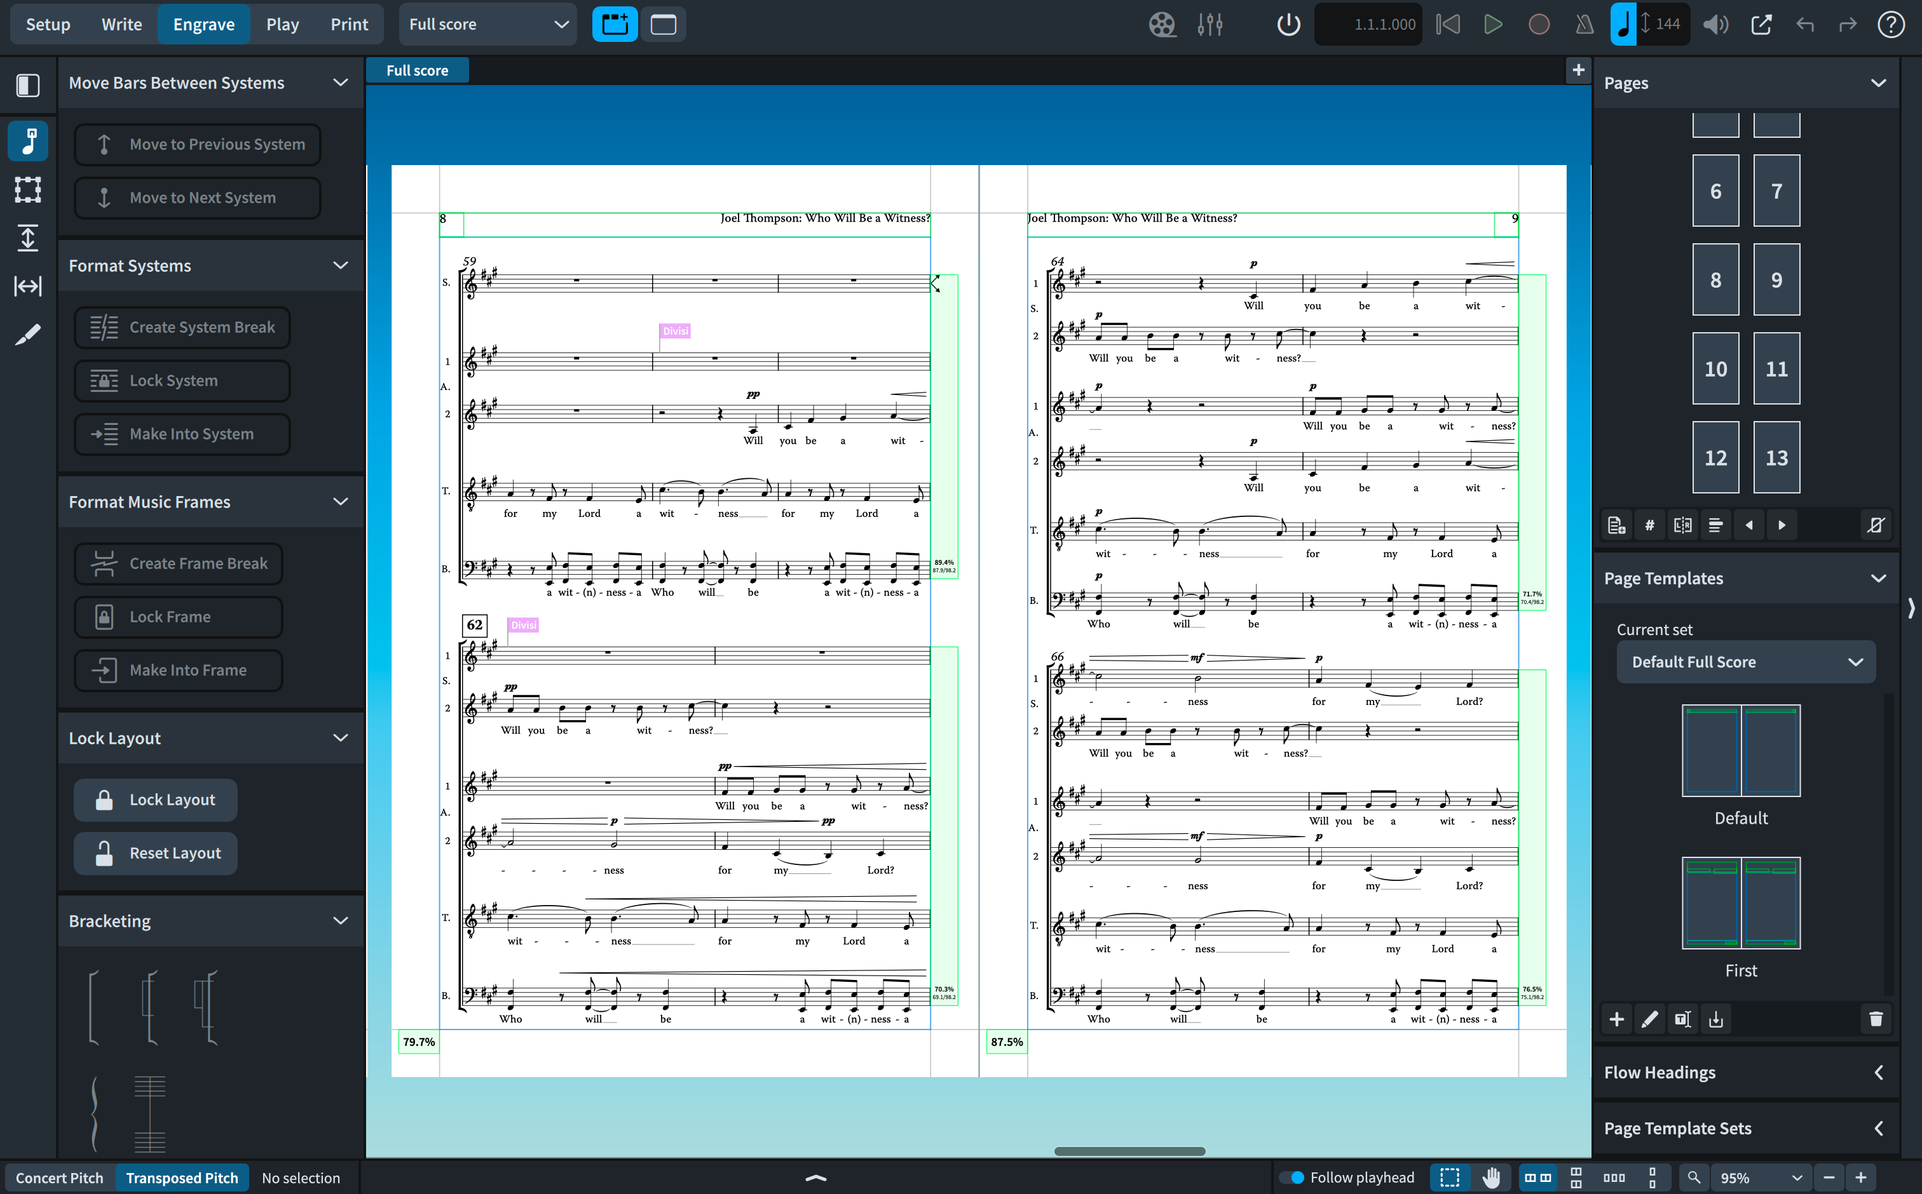Screen dimensions: 1922x1194
Task: Switch to Setup mode
Action: pyautogui.click(x=48, y=25)
